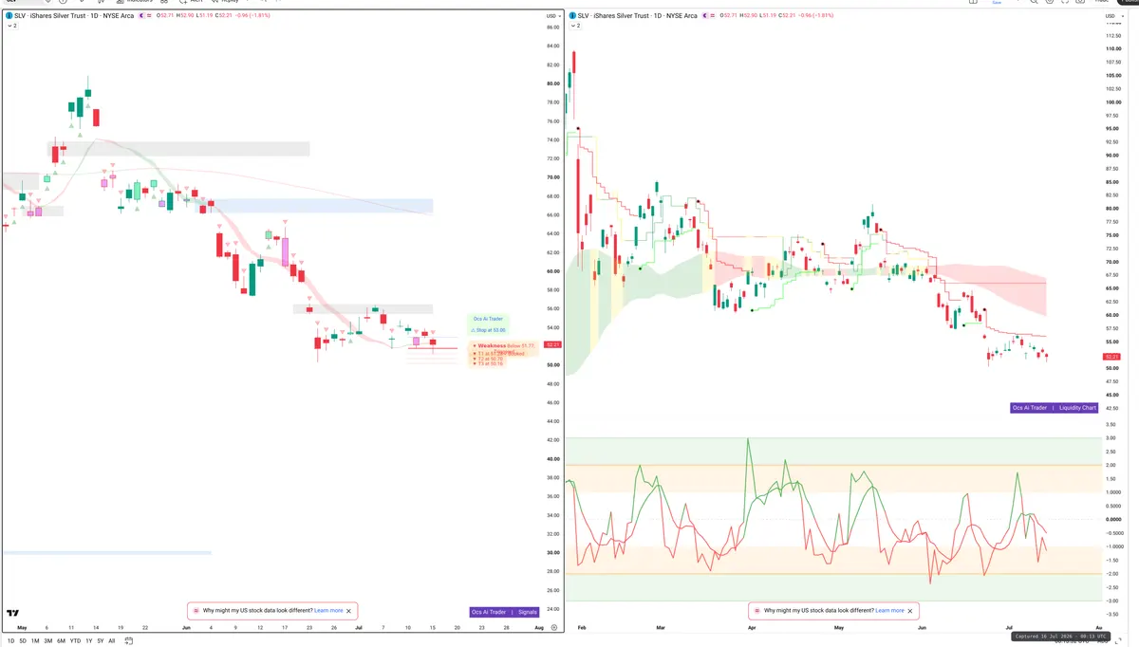Click the right chart symbol info icon

point(570,16)
